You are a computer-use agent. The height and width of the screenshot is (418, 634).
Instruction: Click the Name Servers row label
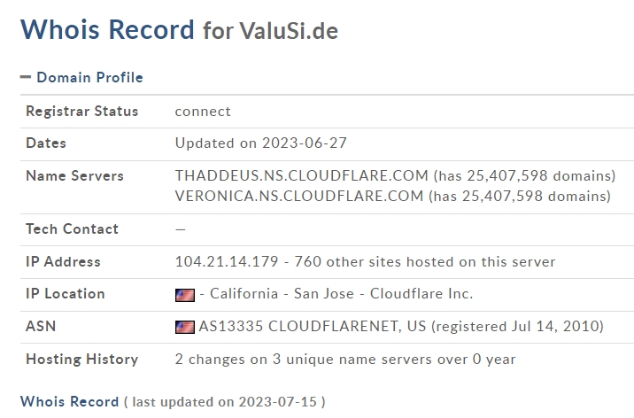[x=74, y=176]
